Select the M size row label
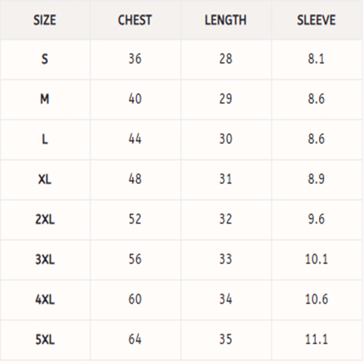The width and height of the screenshot is (364, 364). click(45, 99)
